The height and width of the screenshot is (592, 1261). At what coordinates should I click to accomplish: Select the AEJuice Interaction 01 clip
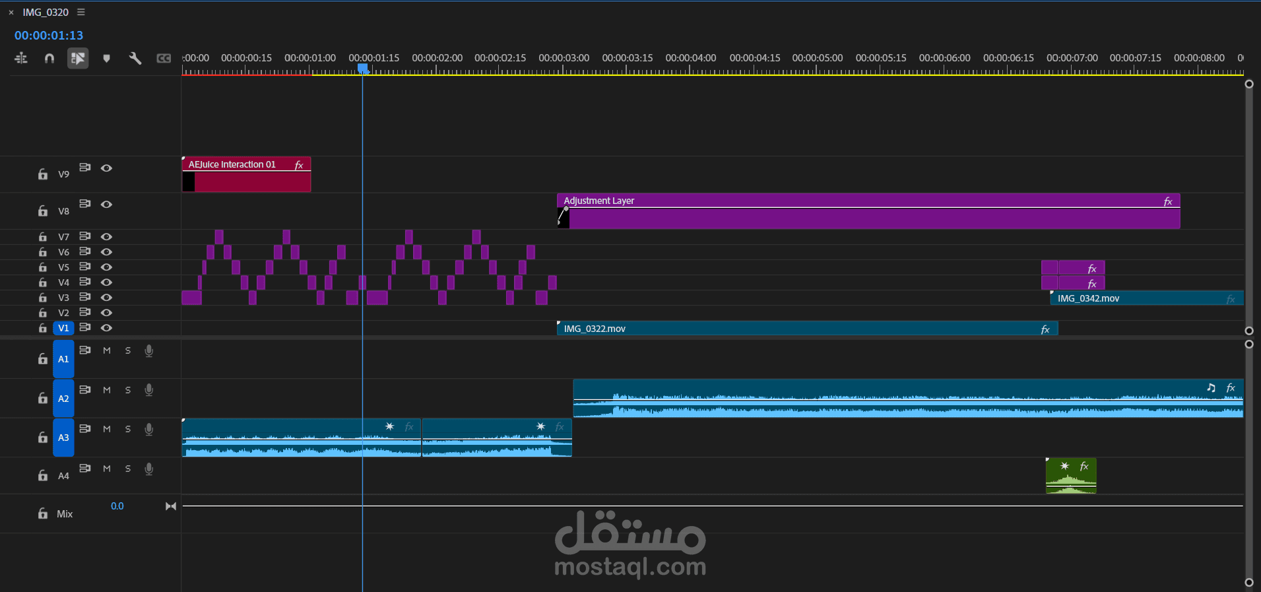[246, 174]
